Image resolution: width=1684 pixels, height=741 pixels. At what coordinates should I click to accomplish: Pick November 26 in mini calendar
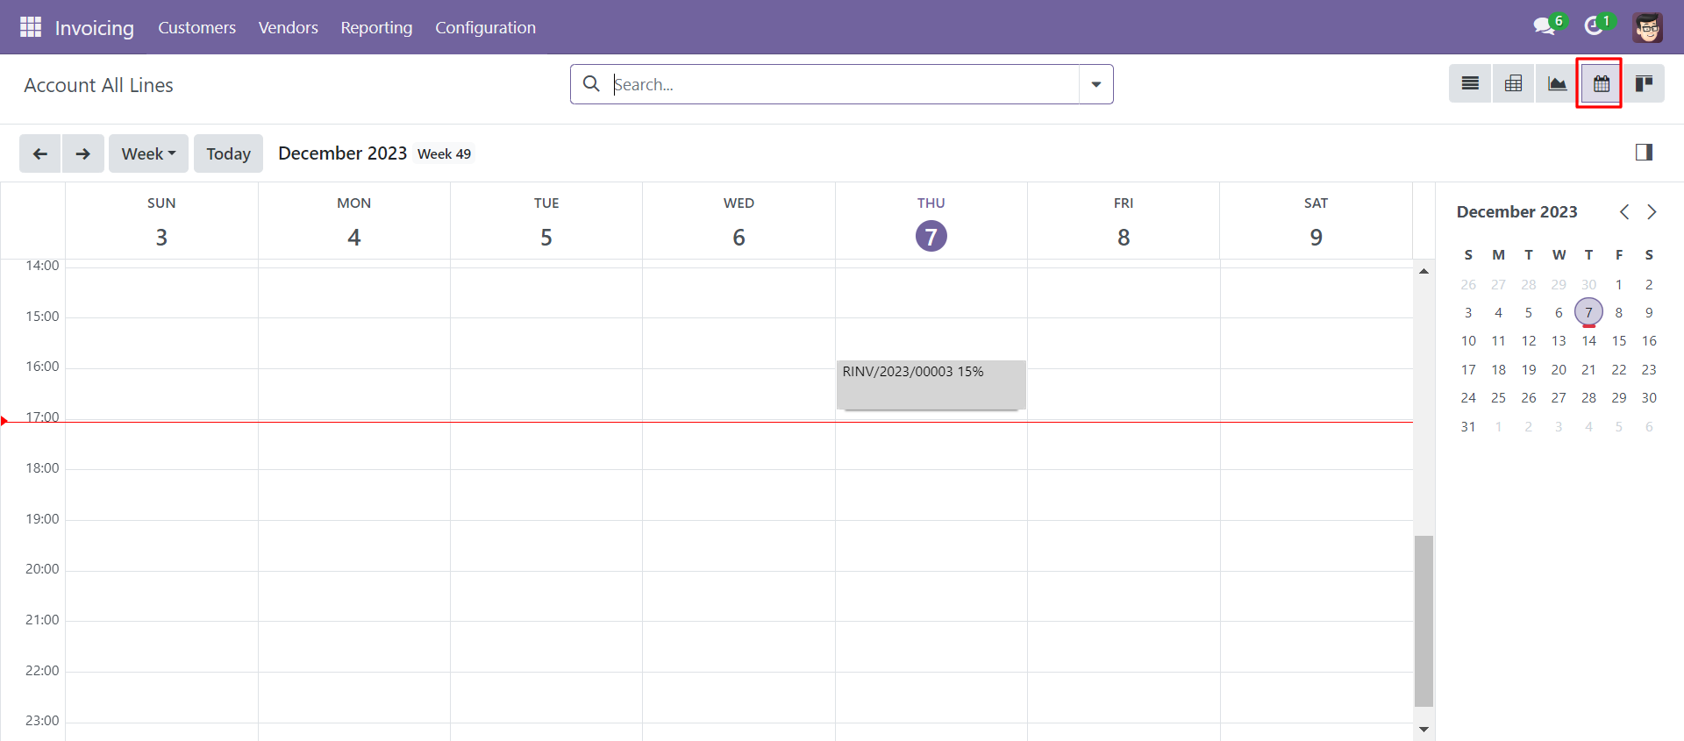(x=1468, y=285)
